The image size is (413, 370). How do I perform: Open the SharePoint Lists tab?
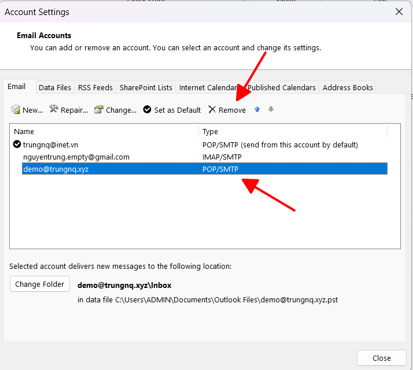point(146,87)
